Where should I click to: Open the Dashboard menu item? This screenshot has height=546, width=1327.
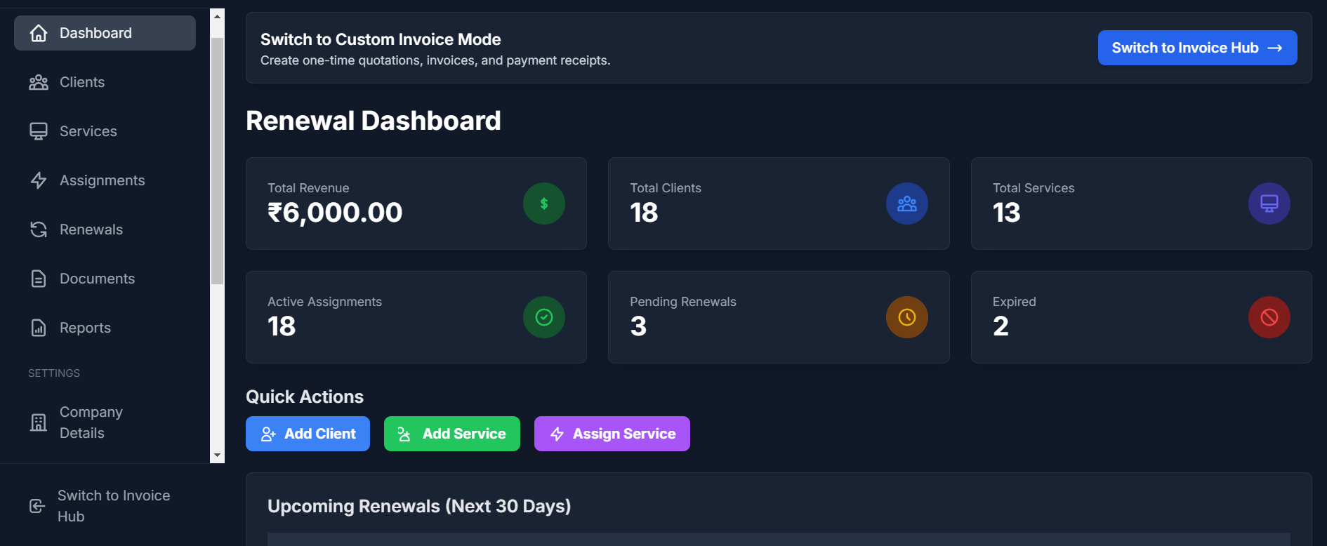click(105, 33)
